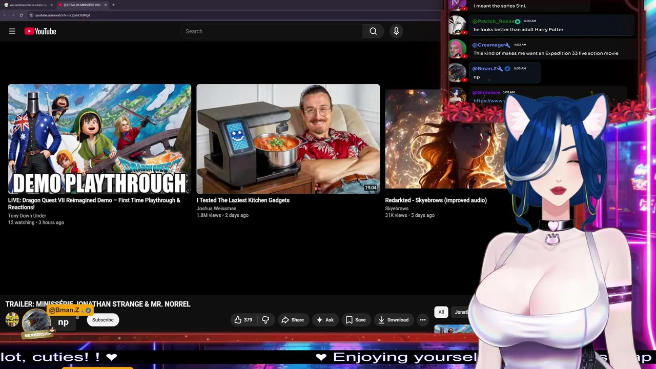The height and width of the screenshot is (369, 656).
Task: Visit the Joshua Weissman channel
Action: pos(216,209)
